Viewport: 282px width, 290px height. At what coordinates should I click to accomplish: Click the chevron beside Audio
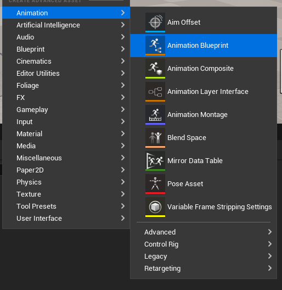[x=123, y=37]
